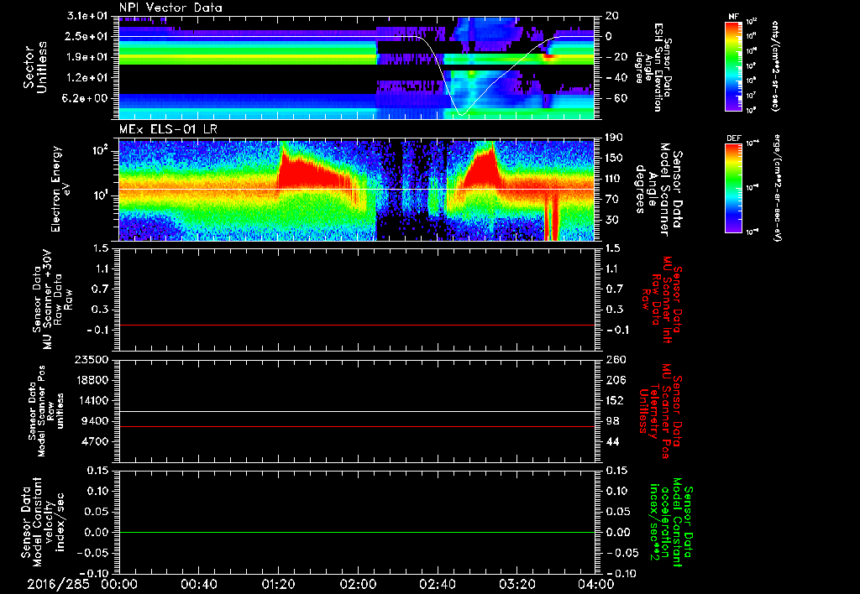Click the "01:20" time axis label
The height and width of the screenshot is (594, 860).
278,584
